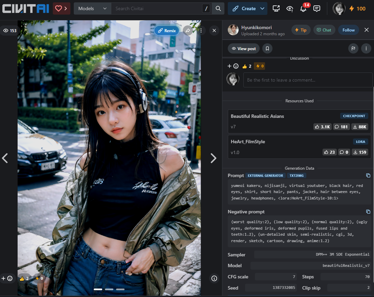
Task: Click the search magnifier icon
Action: click(x=218, y=8)
